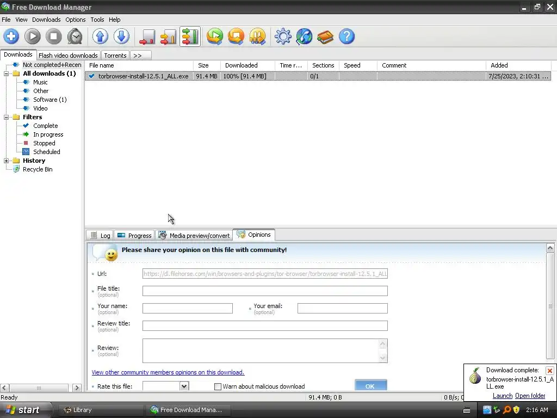Show more tabs with >> button
The height and width of the screenshot is (418, 557).
tap(141, 56)
